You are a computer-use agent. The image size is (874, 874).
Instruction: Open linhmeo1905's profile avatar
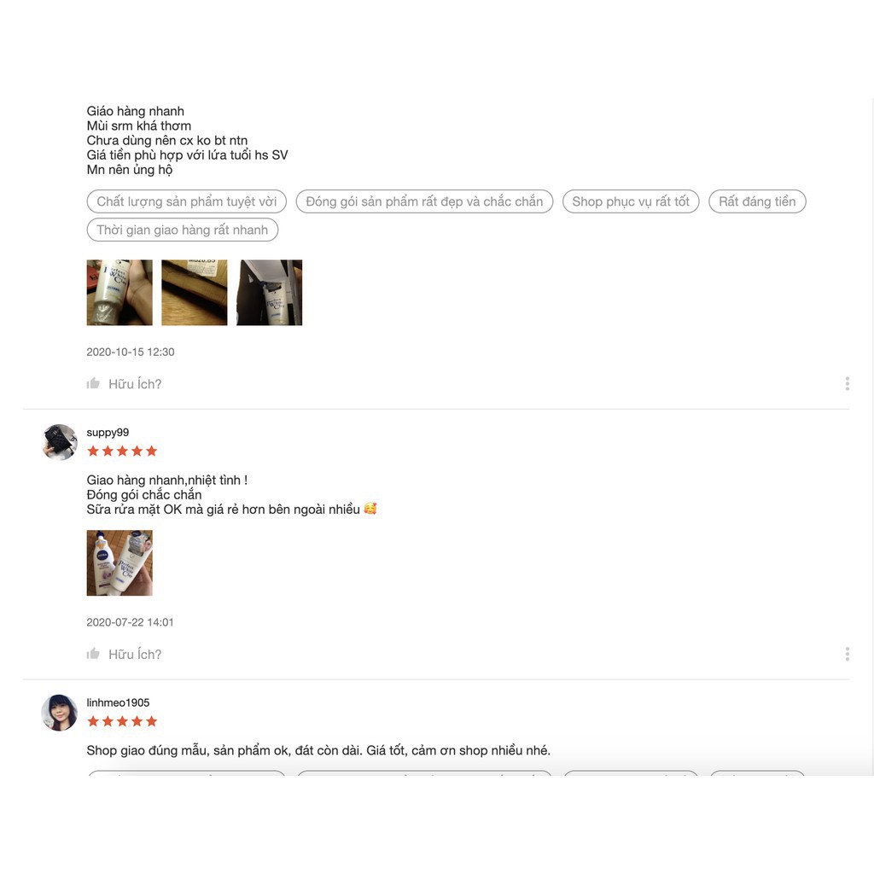point(60,713)
